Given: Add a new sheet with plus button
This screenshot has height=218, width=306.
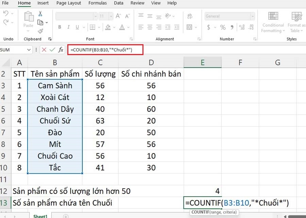Looking at the screenshot, I should 66,216.
